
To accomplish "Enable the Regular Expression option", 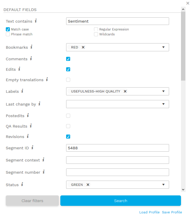I will pos(96,29).
